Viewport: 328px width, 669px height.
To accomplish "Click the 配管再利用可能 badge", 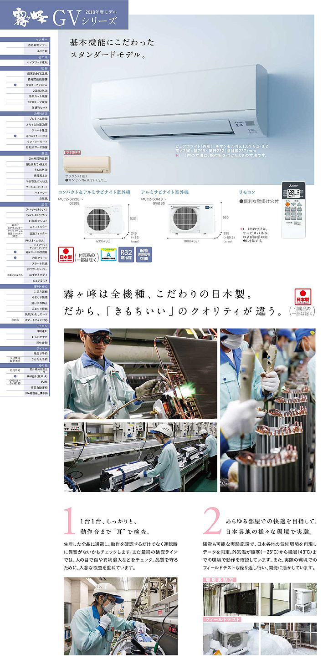I will tap(143, 255).
